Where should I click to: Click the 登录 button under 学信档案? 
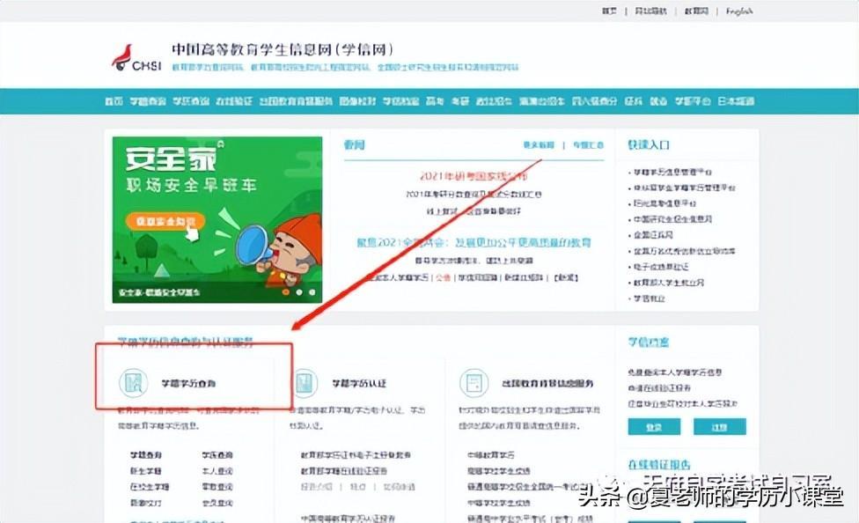coord(654,426)
